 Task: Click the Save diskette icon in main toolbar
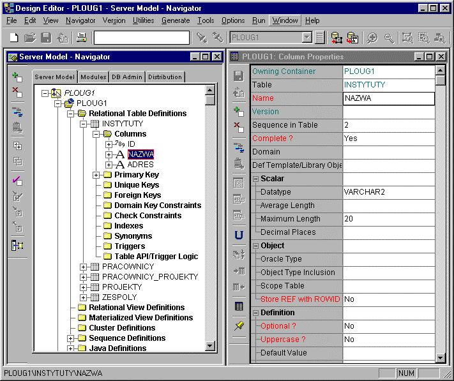coord(46,38)
